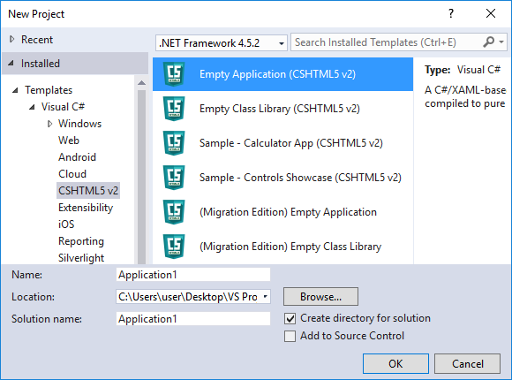Click the Templates tree label
512x380 pixels.
(49, 90)
